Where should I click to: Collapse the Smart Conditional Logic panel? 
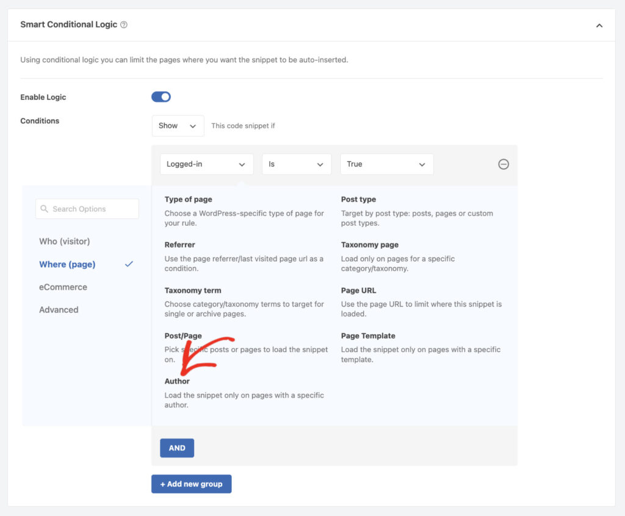click(x=599, y=26)
